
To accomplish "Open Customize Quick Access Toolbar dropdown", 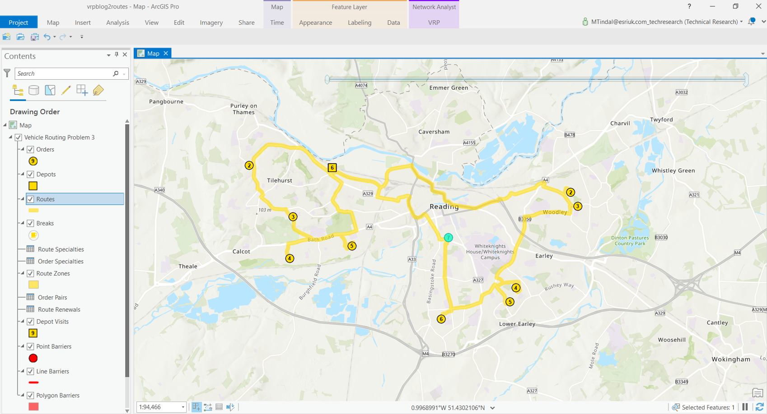I will pos(82,37).
